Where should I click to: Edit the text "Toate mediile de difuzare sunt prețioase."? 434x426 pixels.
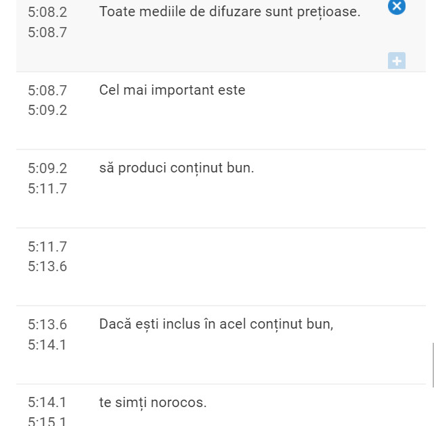(x=230, y=11)
